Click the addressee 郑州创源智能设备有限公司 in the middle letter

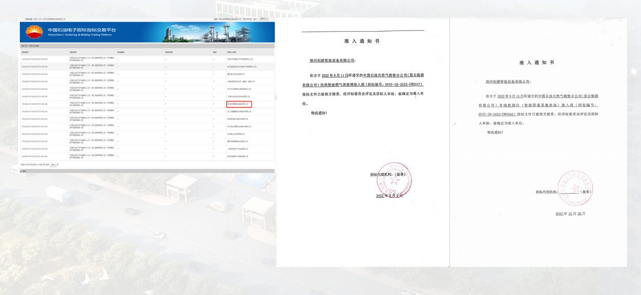(x=332, y=61)
